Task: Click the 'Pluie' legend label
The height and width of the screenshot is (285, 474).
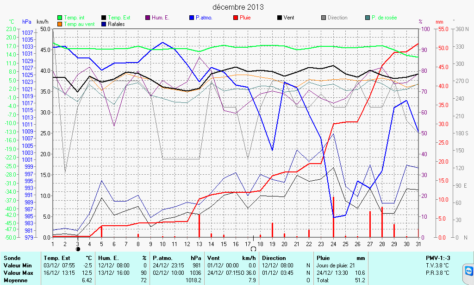Action: [x=245, y=18]
